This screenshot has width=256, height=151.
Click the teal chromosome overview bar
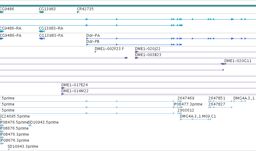click(128, 6)
